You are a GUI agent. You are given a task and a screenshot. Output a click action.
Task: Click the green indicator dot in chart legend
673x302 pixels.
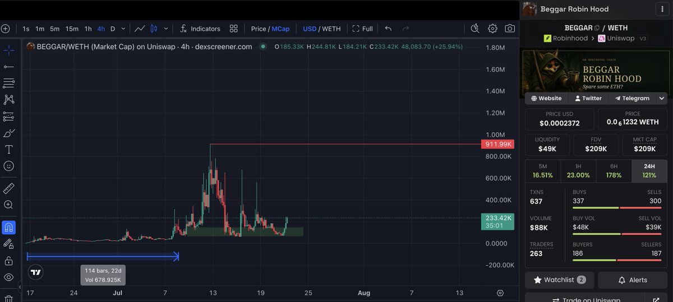coord(263,47)
